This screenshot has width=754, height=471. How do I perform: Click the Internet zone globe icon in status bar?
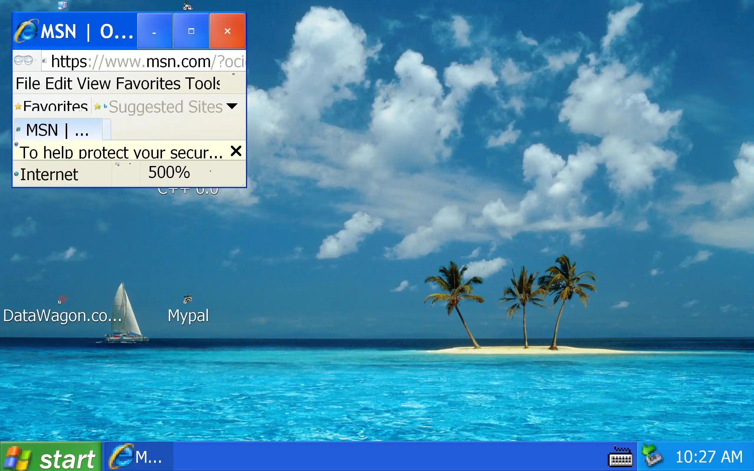pyautogui.click(x=16, y=174)
